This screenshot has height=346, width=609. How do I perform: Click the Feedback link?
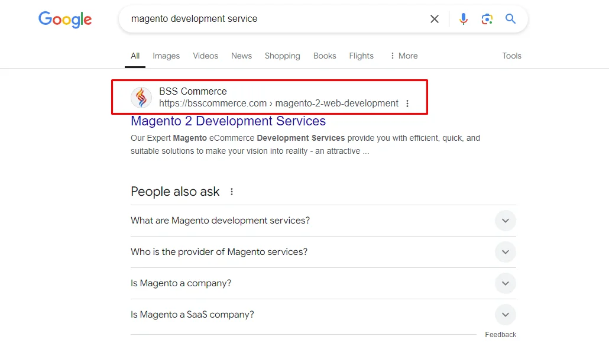point(500,334)
